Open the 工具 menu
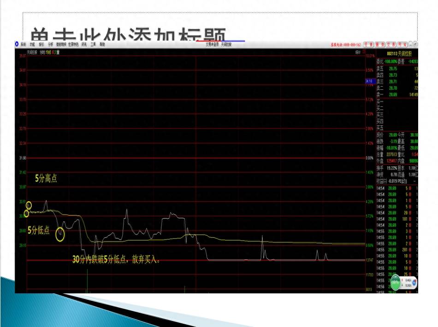Image resolution: width=438 pixels, height=327 pixels. click(x=93, y=44)
